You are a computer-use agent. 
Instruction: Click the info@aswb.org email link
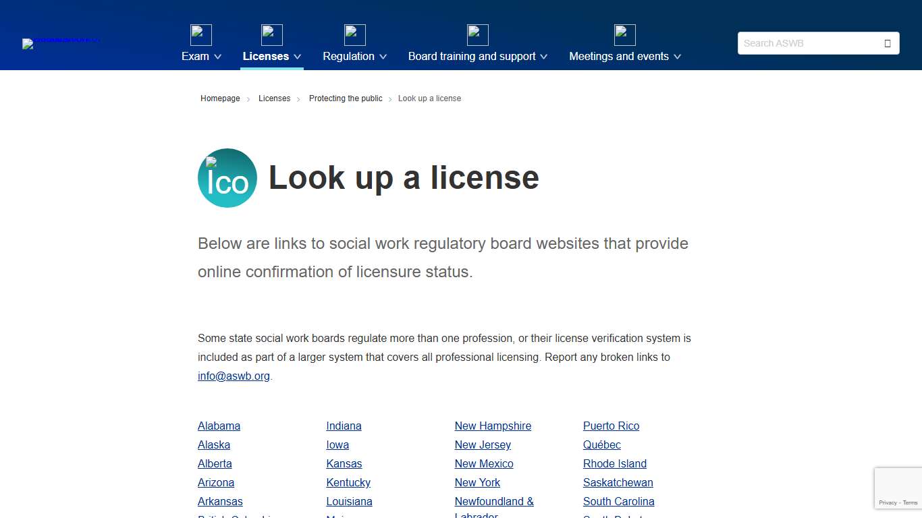pyautogui.click(x=234, y=376)
